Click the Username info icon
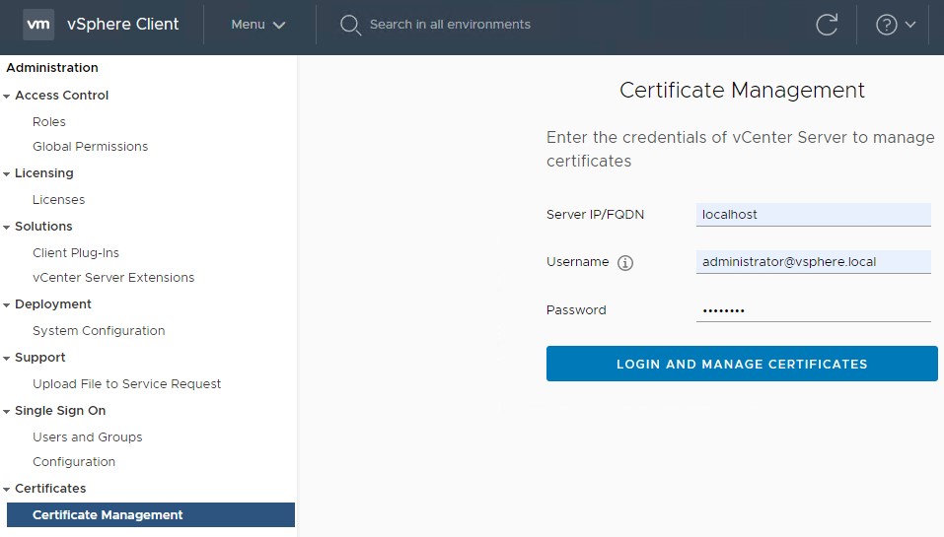This screenshot has height=537, width=944. (x=625, y=263)
